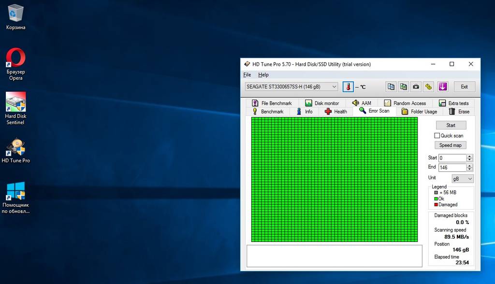This screenshot has height=284, width=495.
Task: Click the thermometer temperature icon
Action: (348, 87)
